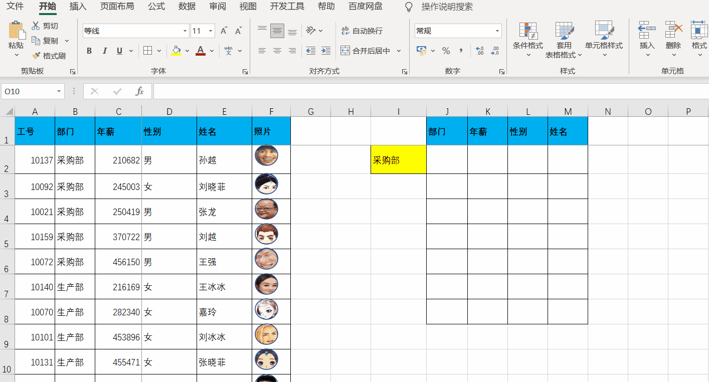Open the 合并后居中 merge dropdown
This screenshot has height=382, width=709.
(x=398, y=51)
